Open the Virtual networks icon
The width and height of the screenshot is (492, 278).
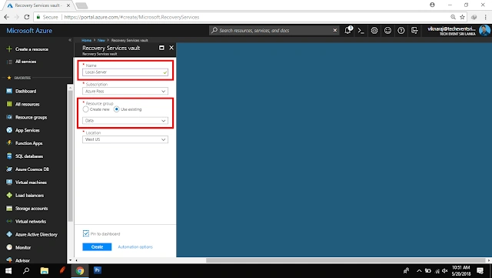tap(9, 221)
